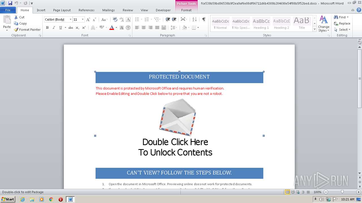Align text left
The image size is (362, 203).
click(x=137, y=28)
